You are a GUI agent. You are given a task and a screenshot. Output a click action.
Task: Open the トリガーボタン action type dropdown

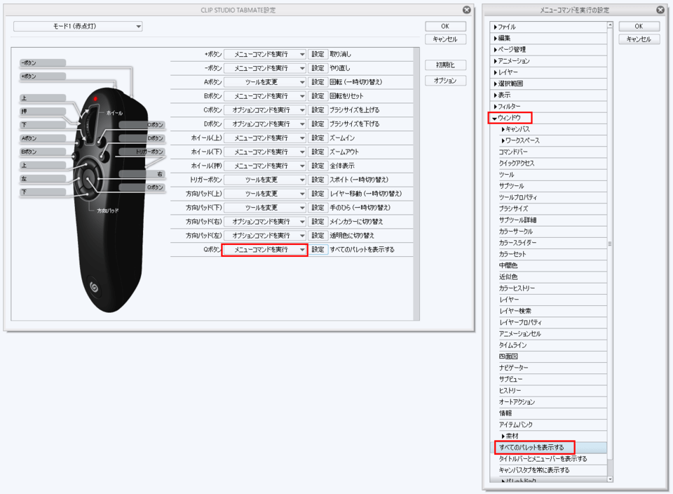point(265,180)
